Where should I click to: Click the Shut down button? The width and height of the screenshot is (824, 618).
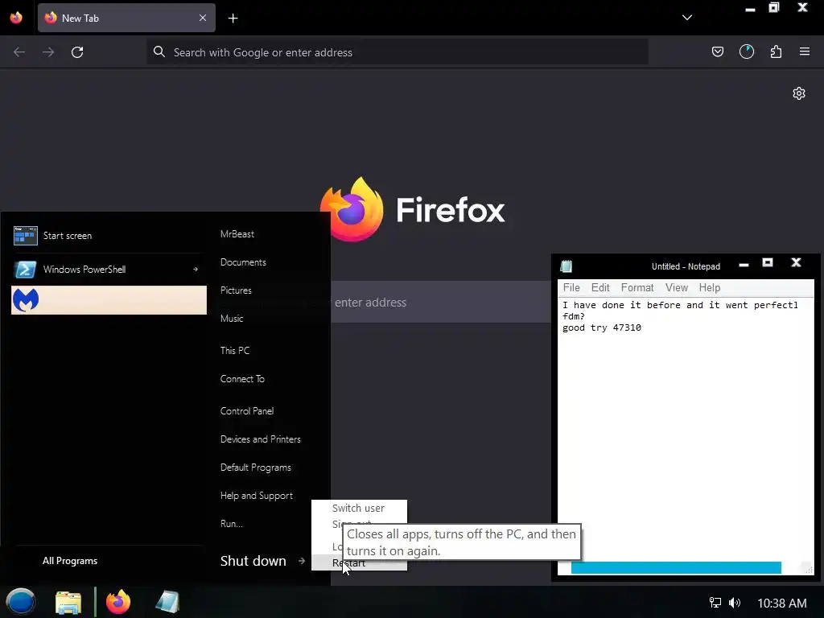click(253, 561)
